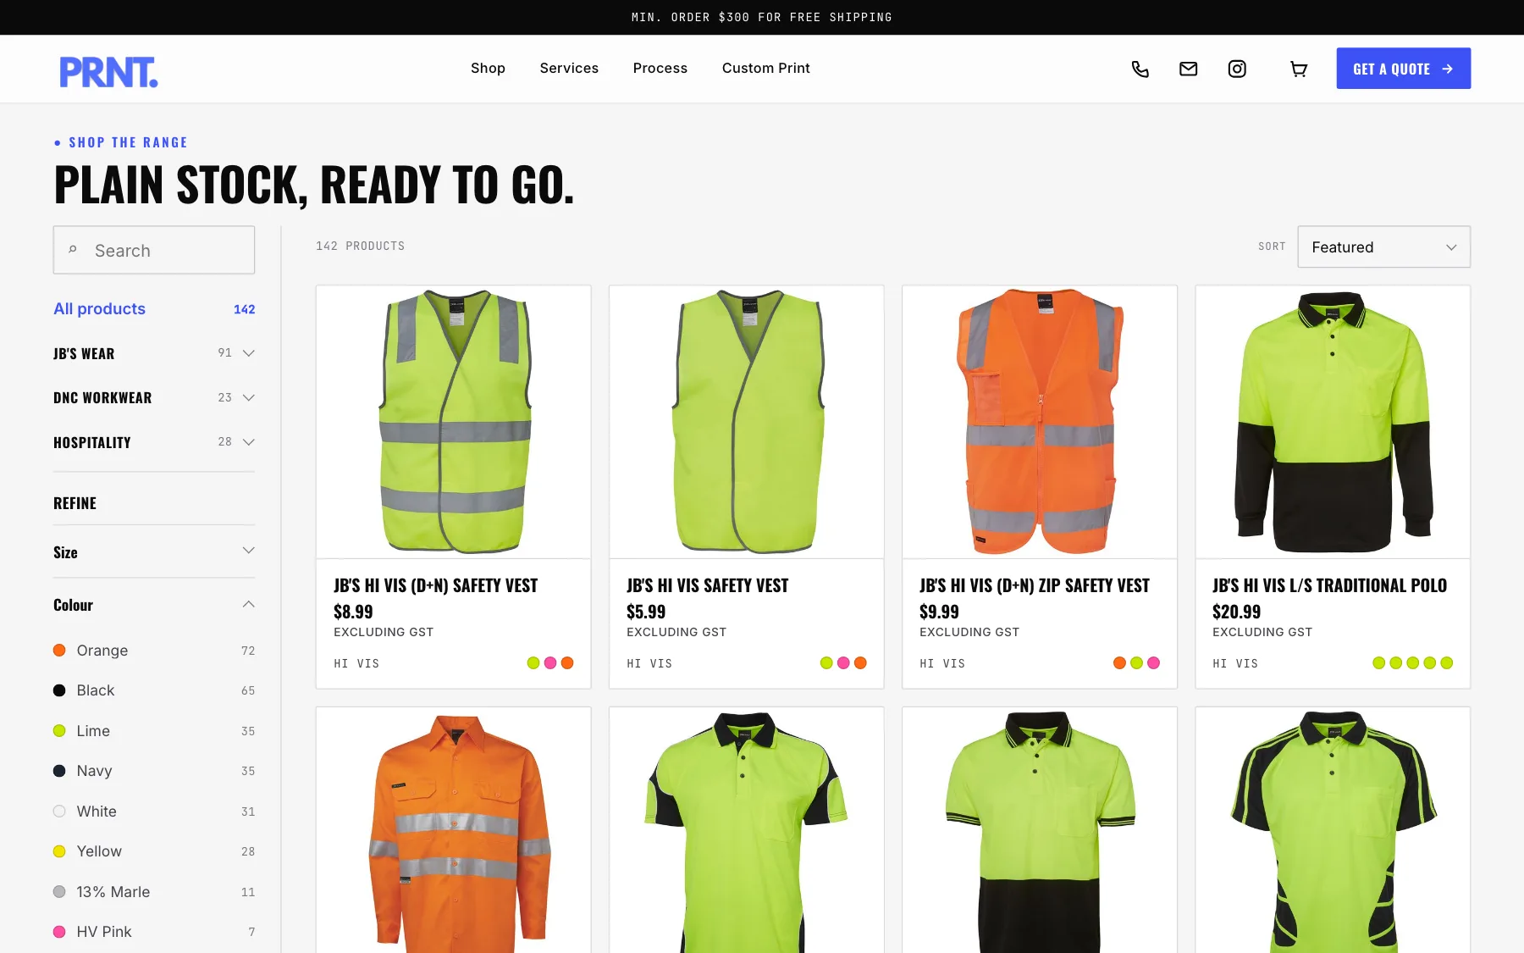
Task: Select pink swatch on HI VIS SAFETY VEST card
Action: tap(843, 663)
